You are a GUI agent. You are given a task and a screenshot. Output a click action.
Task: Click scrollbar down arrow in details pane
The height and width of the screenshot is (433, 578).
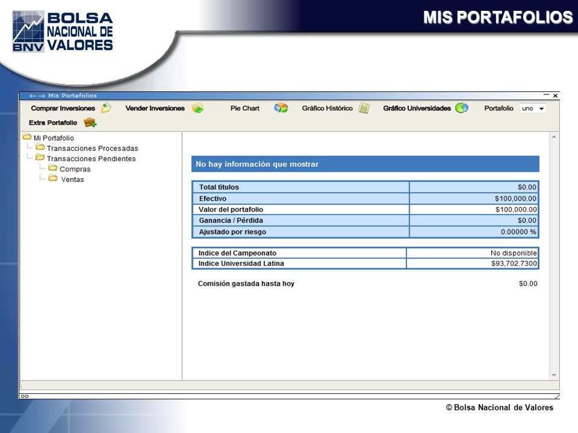click(554, 375)
